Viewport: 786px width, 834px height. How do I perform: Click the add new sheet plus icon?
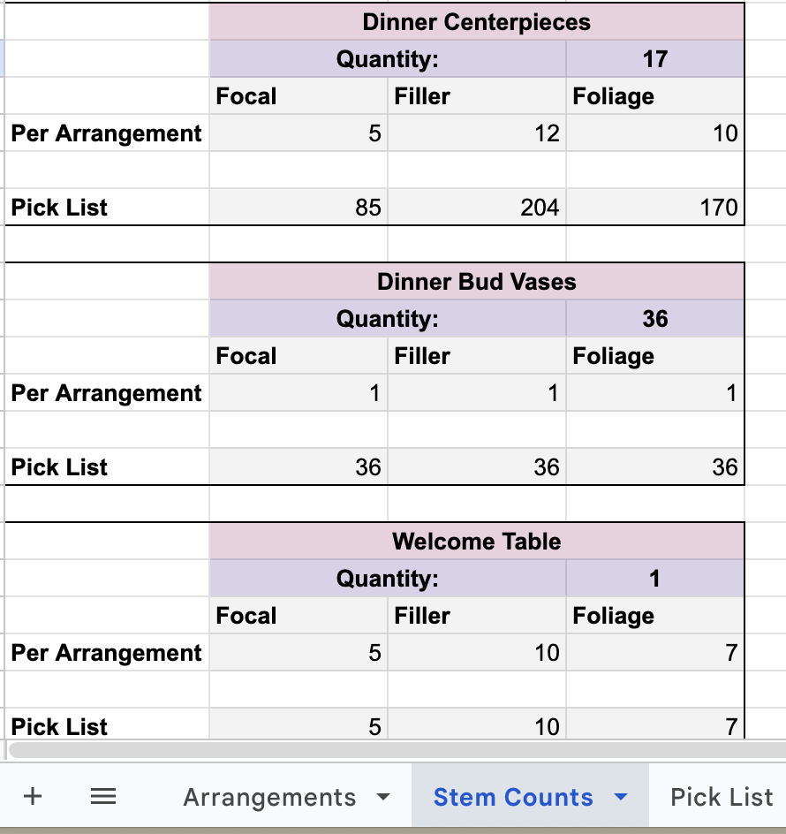[x=33, y=796]
